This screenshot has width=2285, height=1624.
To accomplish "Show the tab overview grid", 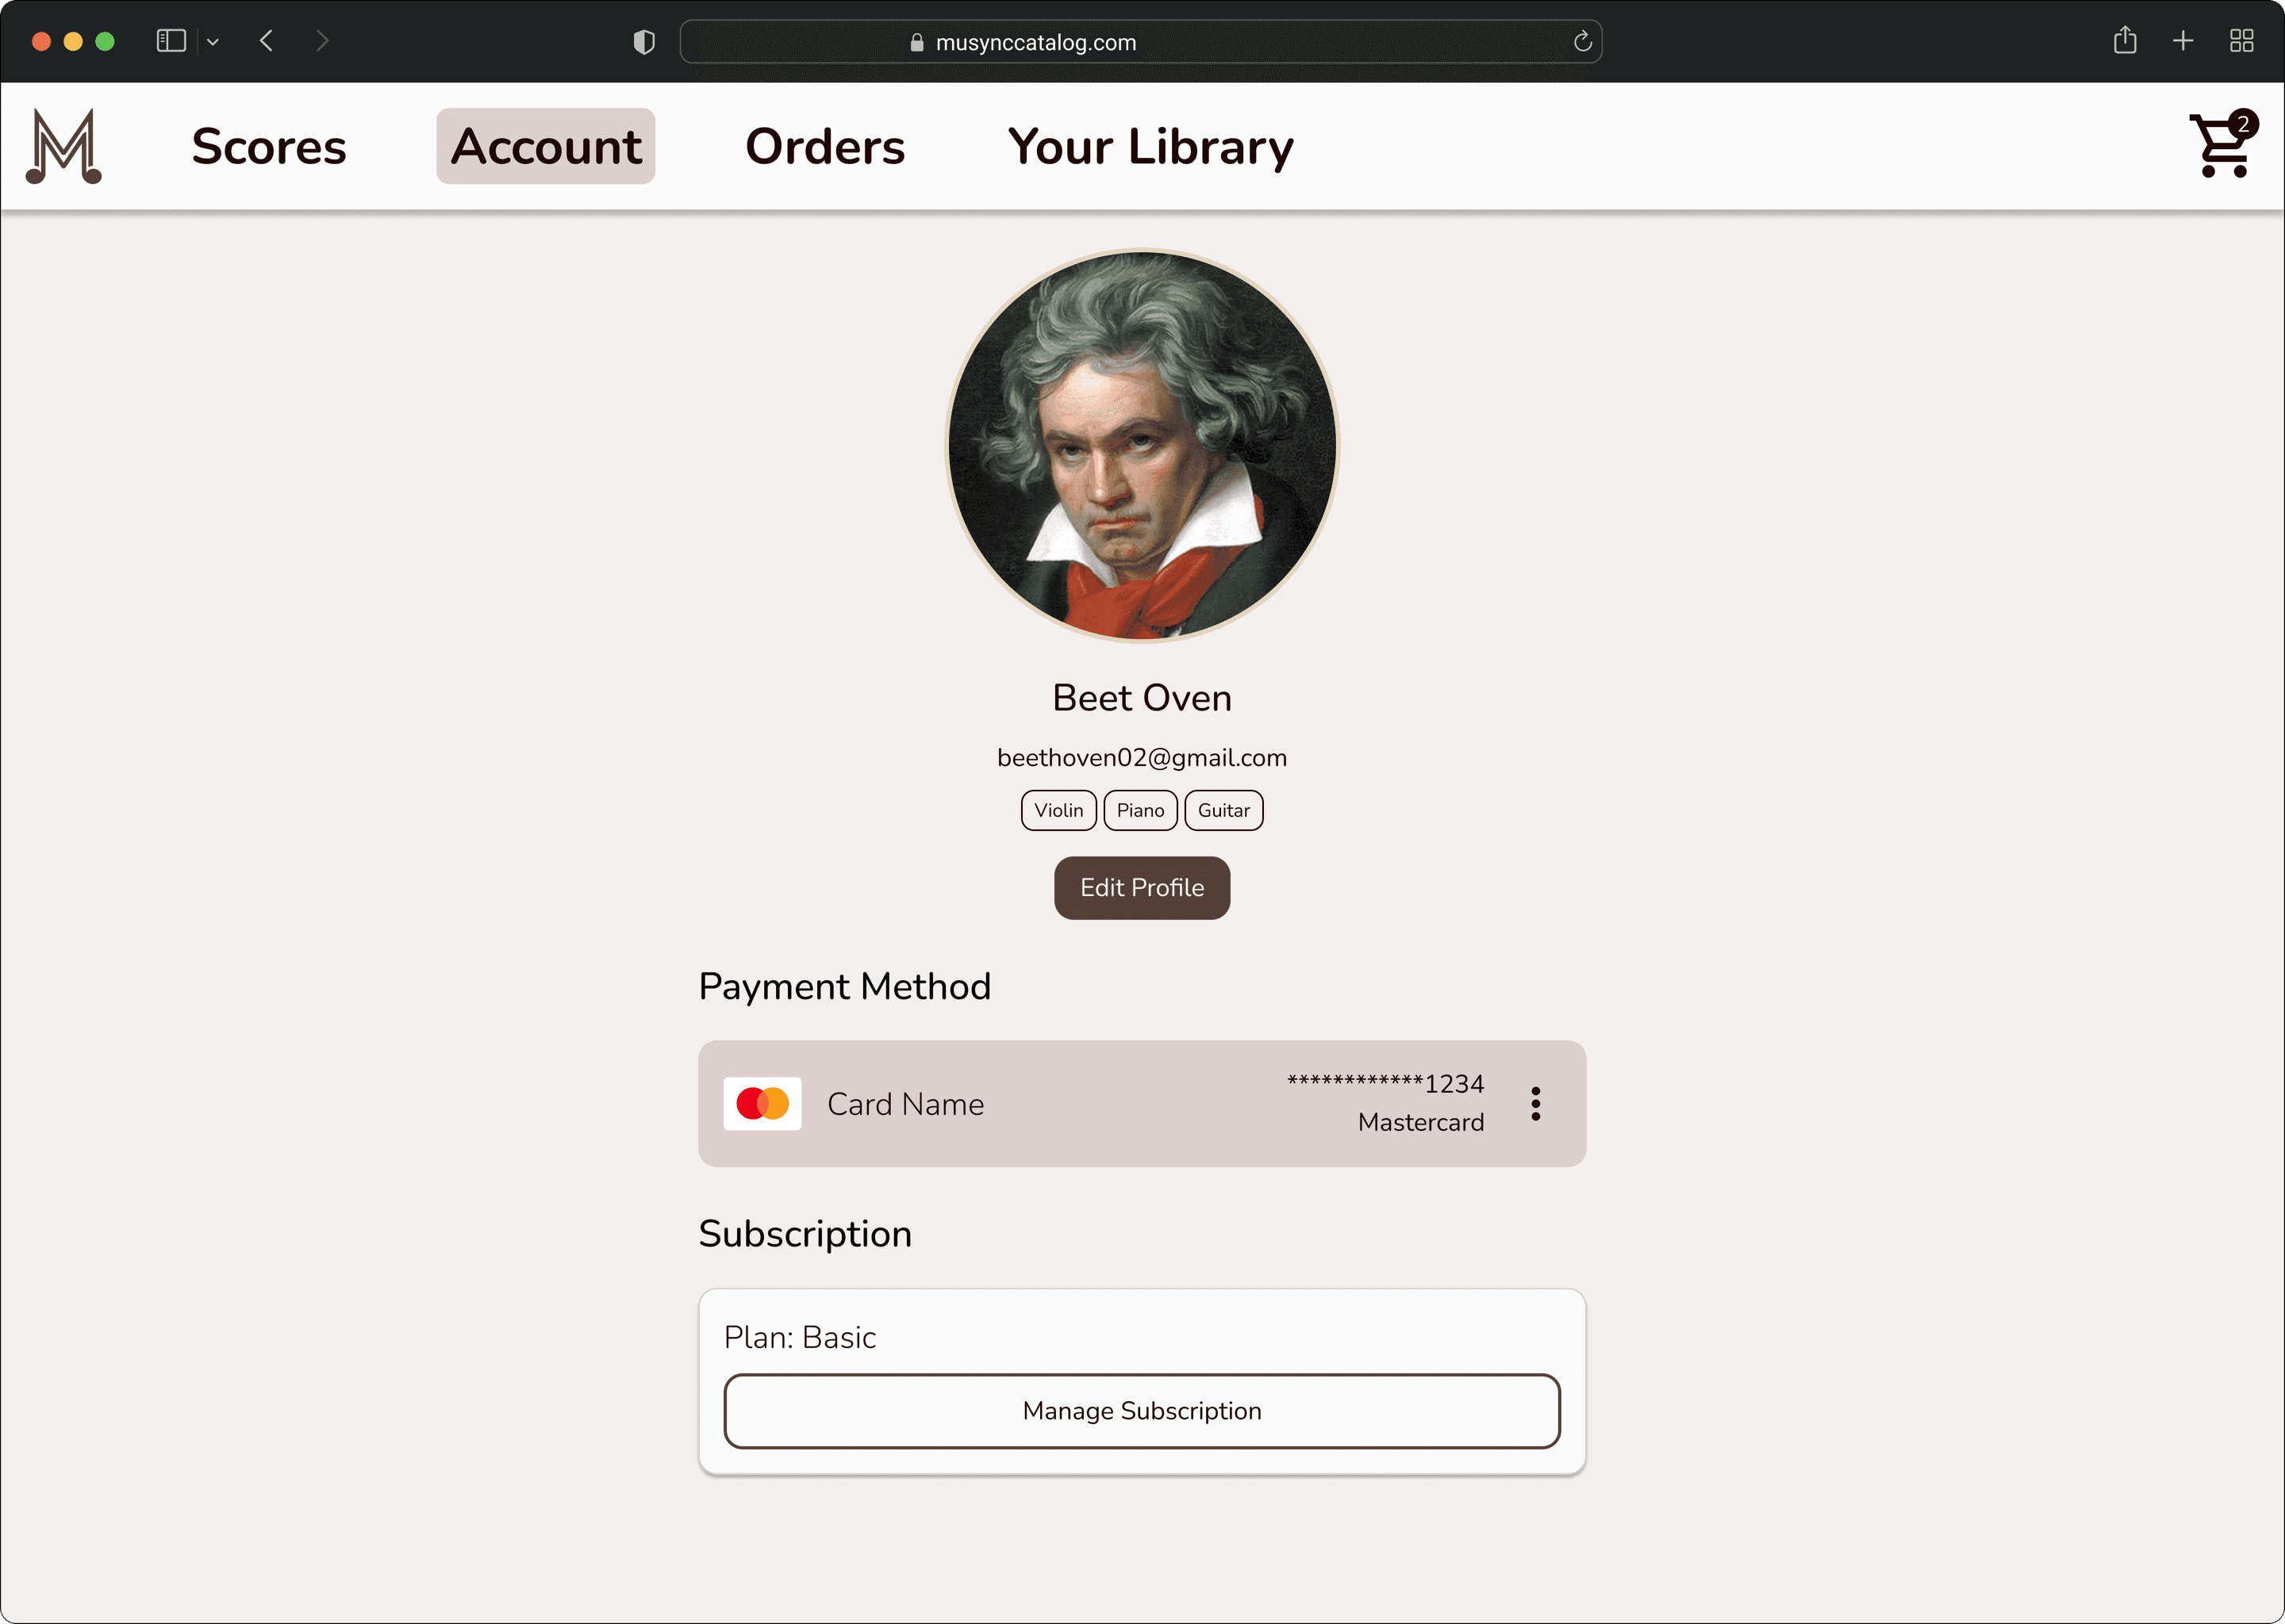I will pyautogui.click(x=2241, y=41).
